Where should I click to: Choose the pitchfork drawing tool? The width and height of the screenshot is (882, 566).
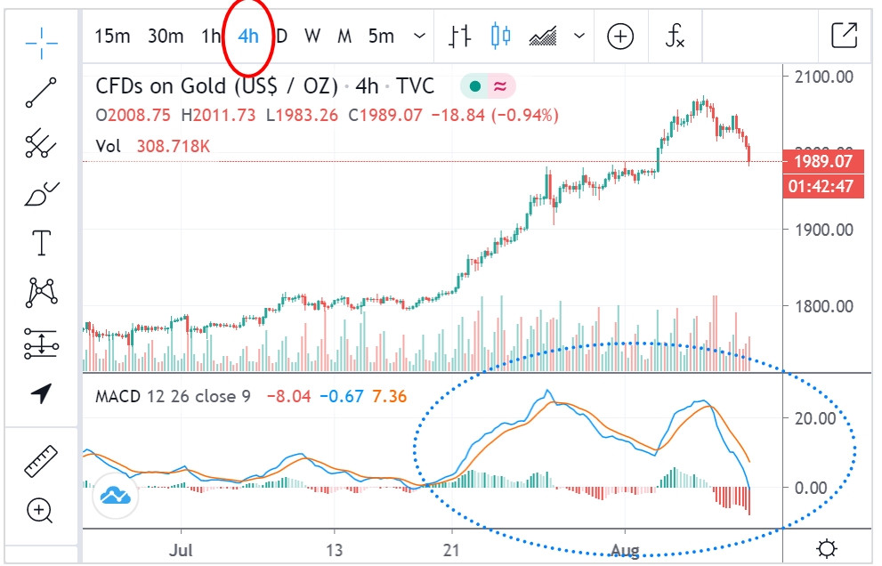(x=41, y=143)
